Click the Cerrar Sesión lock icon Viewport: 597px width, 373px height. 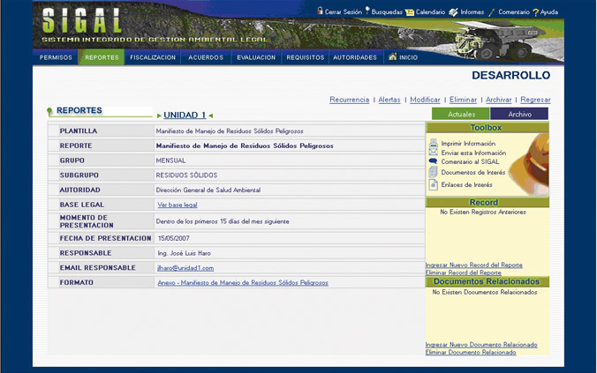pos(320,12)
